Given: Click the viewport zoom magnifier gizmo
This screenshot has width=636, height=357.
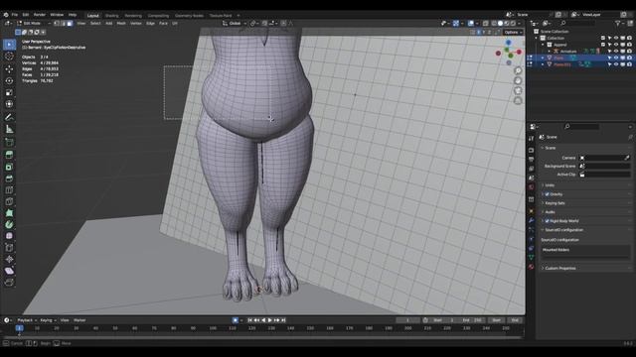Looking at the screenshot, I should click(x=518, y=70).
